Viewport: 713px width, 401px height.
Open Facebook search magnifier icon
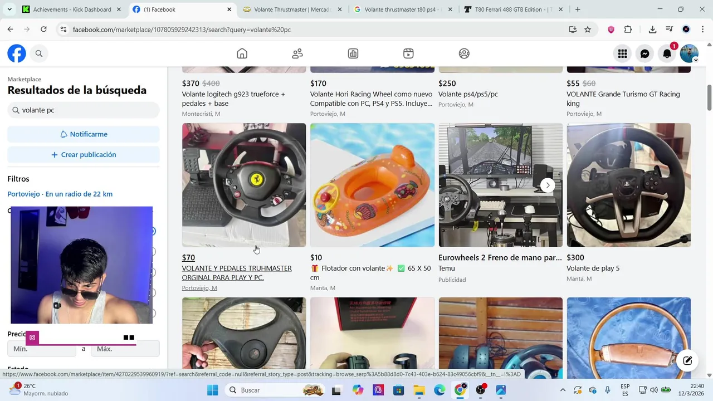click(x=39, y=53)
